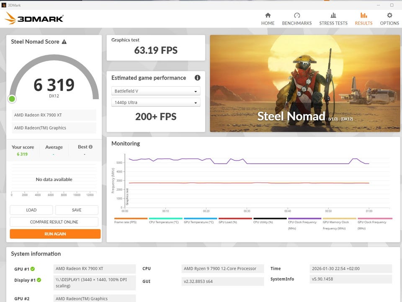402x302 pixels.
Task: Open the Benchmarks gauge icon
Action: pos(296,15)
